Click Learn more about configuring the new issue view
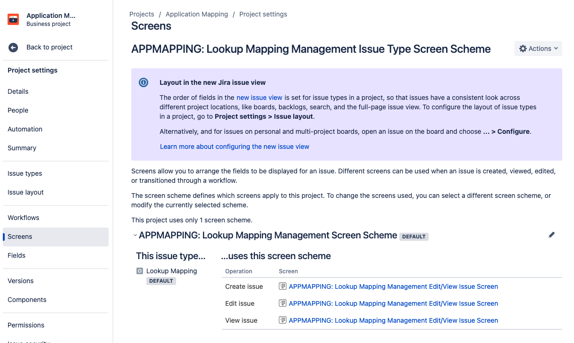The width and height of the screenshot is (574, 343). point(234,147)
